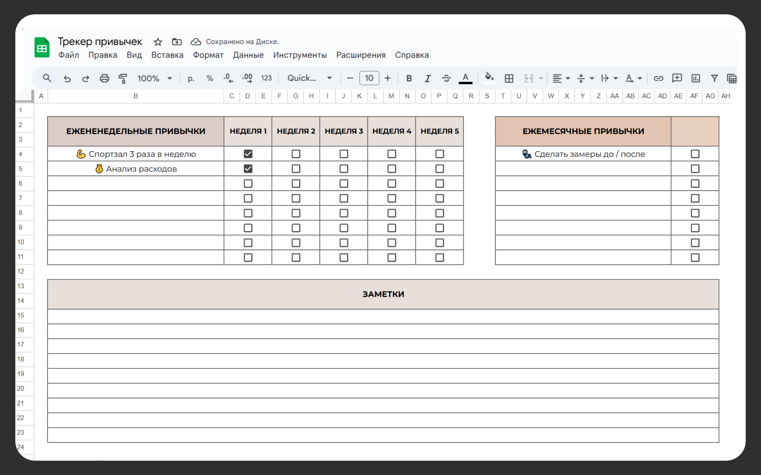
Task: Create a filter
Action: (714, 78)
